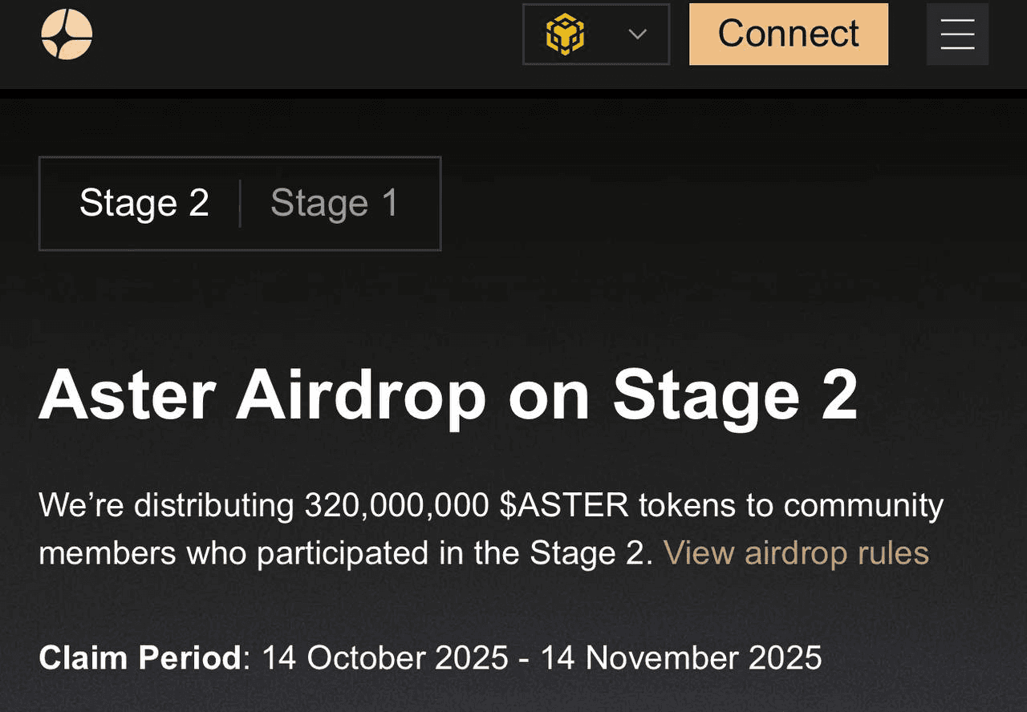Click the yellow BNB Chain network icon

[565, 34]
